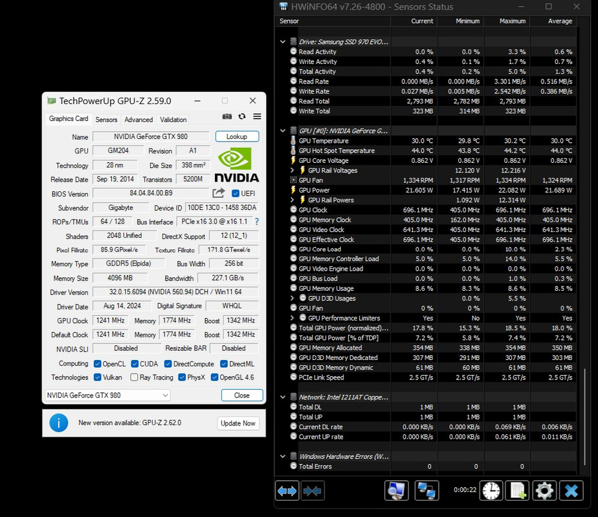Toggle the OpenGL 4.6 checkbox
Viewport: 598px width, 517px height.
click(x=214, y=377)
